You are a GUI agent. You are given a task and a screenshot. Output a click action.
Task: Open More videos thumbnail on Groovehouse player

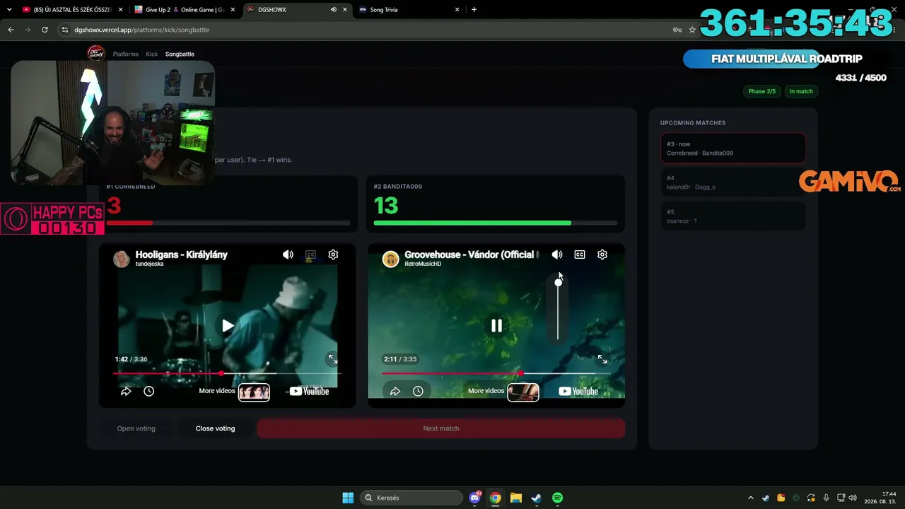[523, 392]
